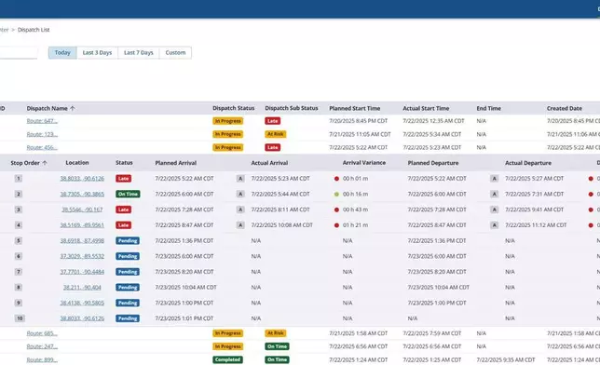Image resolution: width=600 pixels, height=365 pixels.
Task: Click red variance dot for 00 h 43 m
Action: (x=336, y=210)
